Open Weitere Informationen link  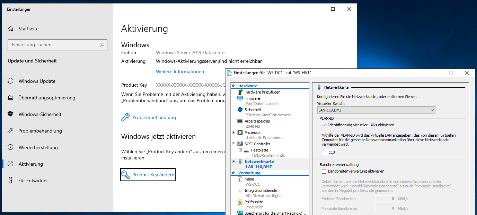(180, 71)
